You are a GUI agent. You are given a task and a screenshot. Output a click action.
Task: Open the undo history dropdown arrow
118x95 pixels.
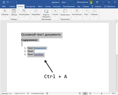point(10,2)
